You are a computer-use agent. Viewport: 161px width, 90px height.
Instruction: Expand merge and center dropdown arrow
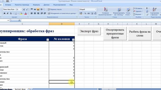(x=77, y=13)
